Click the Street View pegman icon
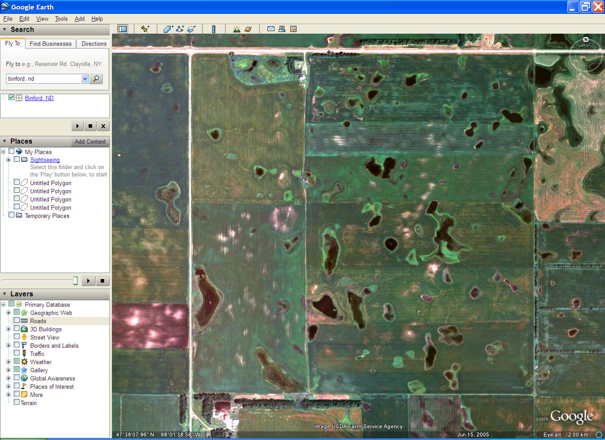The height and width of the screenshot is (440, 605). 24,337
